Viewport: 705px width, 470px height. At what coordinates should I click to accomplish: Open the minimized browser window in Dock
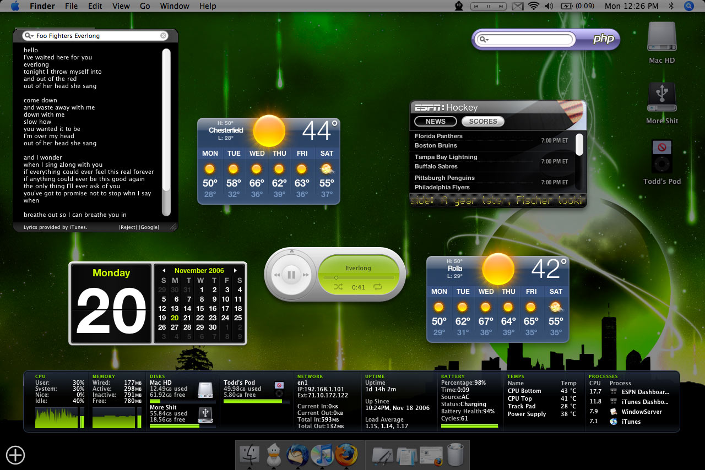(x=431, y=456)
